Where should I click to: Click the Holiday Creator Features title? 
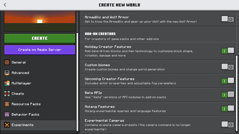click(x=108, y=47)
